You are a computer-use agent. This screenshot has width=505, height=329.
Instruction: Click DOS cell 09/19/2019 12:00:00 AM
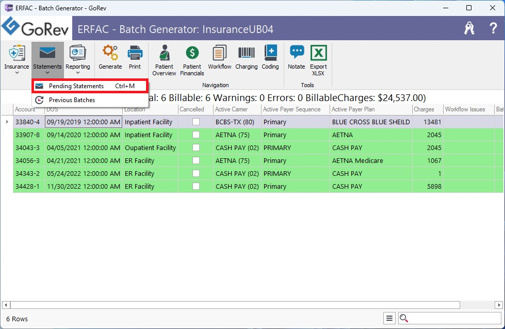(x=84, y=122)
